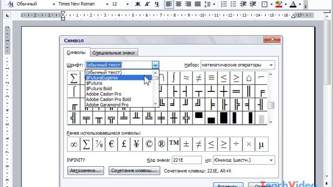
Task: Click the Код знака input field
Action: [187, 160]
